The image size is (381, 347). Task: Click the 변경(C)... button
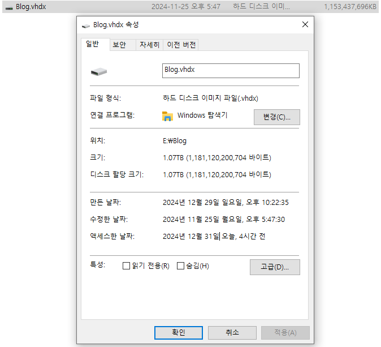[277, 117]
